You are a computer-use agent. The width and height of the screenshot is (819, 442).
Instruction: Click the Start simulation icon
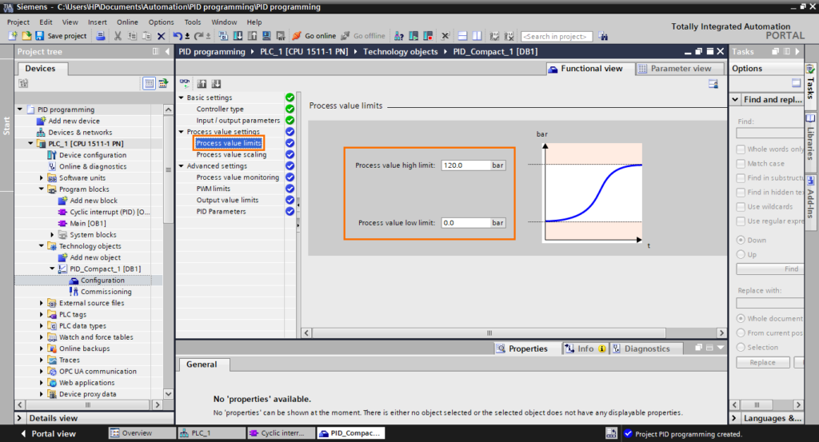coord(266,36)
